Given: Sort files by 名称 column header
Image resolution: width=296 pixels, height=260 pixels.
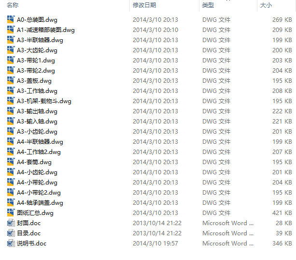Looking at the screenshot, I should 13,5.
